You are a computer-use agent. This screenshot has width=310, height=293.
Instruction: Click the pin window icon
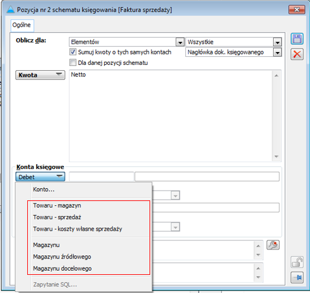[x=297, y=278]
